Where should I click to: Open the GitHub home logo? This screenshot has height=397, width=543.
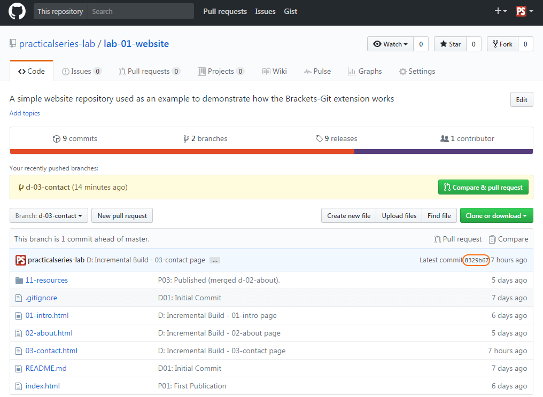(x=17, y=11)
